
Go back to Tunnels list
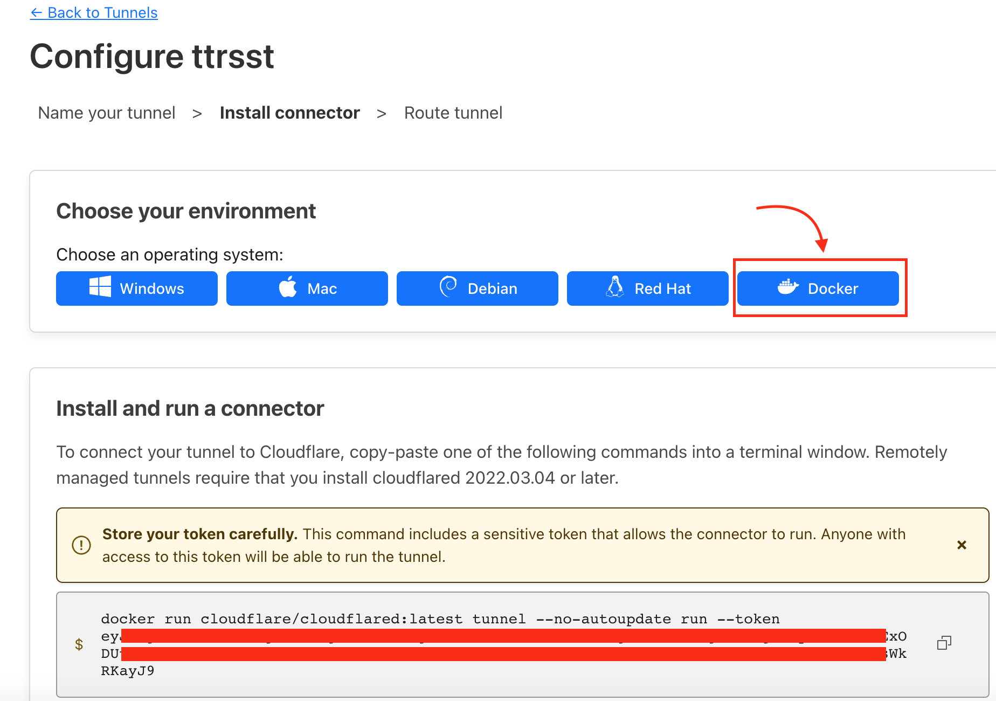pos(94,12)
